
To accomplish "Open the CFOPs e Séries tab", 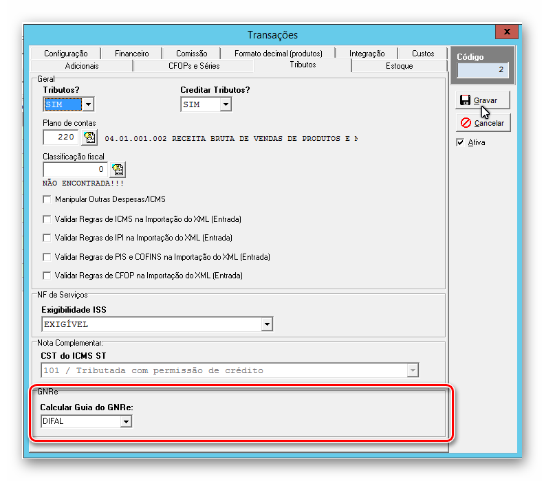I will (194, 66).
